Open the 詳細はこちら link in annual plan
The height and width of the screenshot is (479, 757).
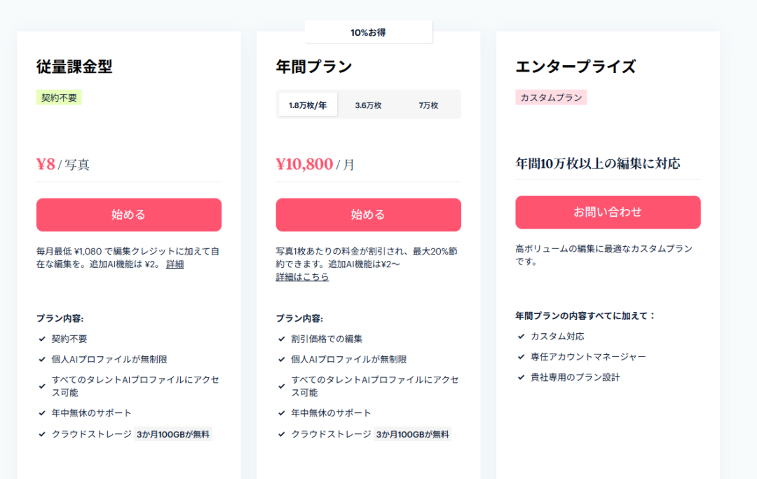(x=302, y=277)
